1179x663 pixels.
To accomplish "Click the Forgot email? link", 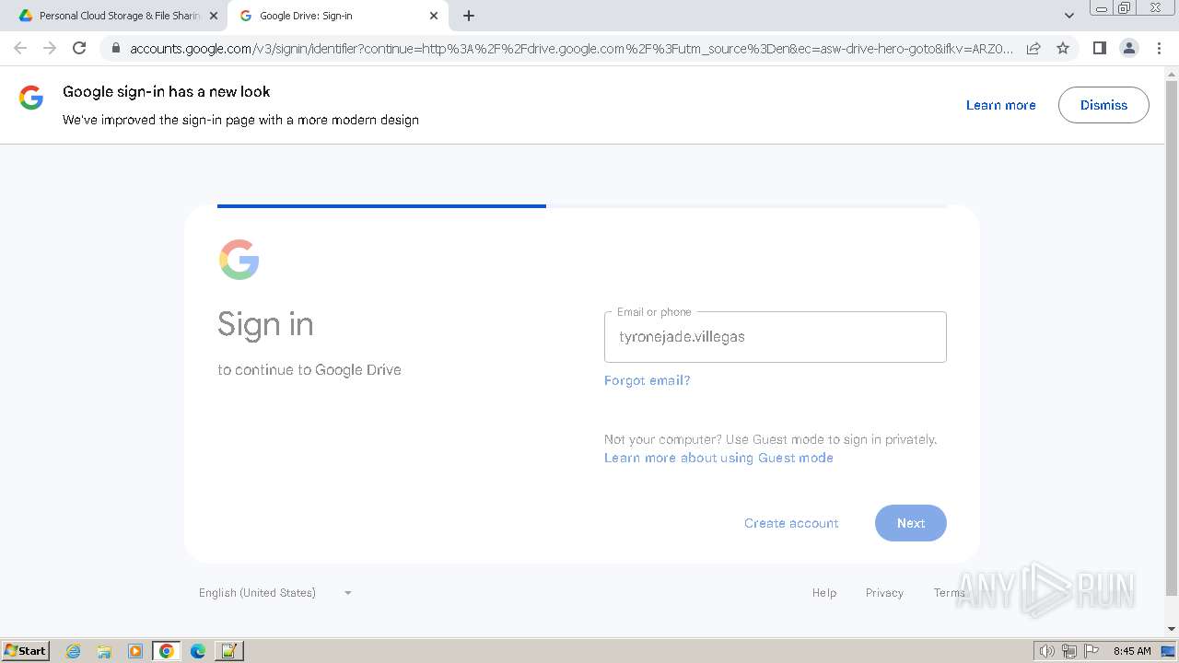I will point(647,380).
